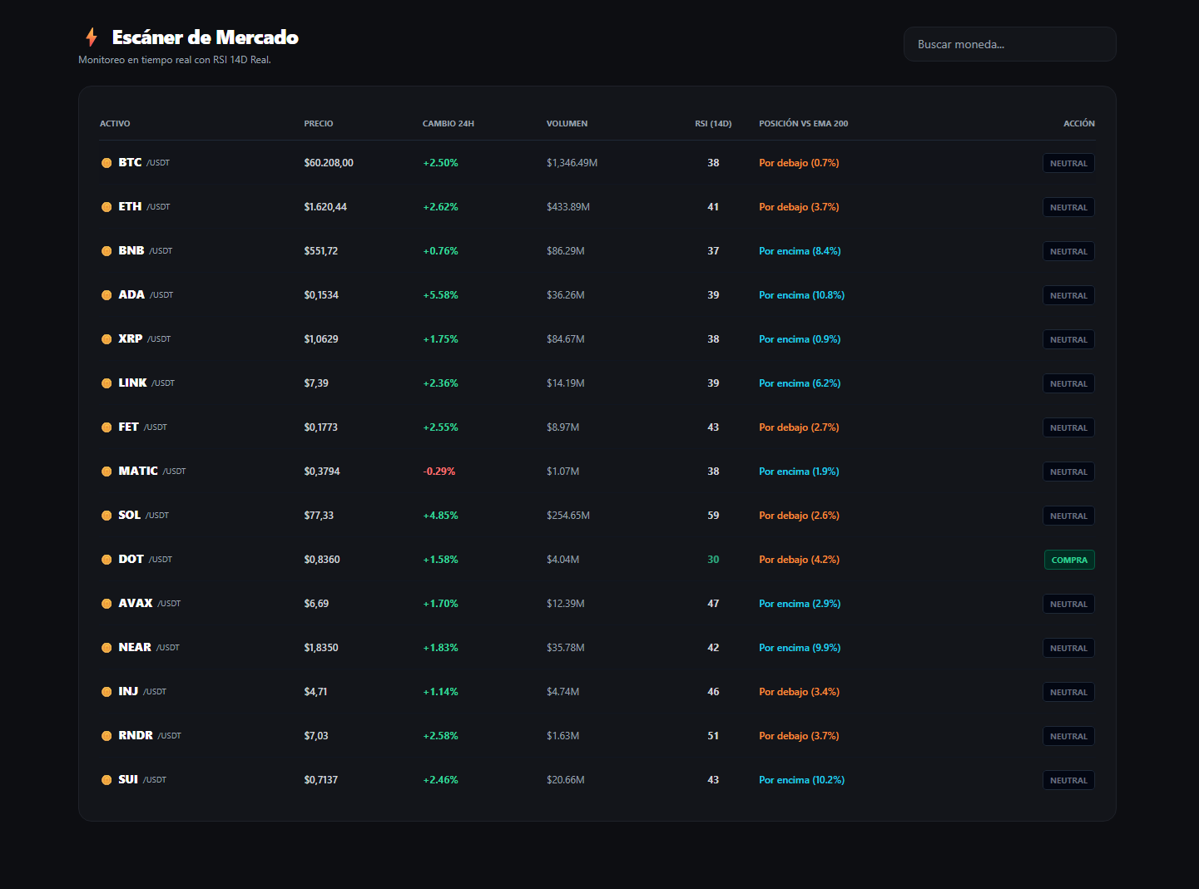
Task: Click the RSI (14D) column header
Action: (713, 124)
